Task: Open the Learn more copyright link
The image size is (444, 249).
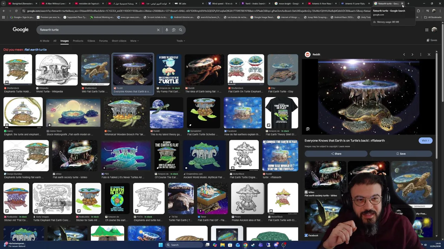Action: [344, 147]
